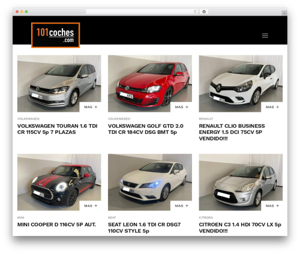
Task: Select the RENAULT category label
Action: (x=206, y=119)
